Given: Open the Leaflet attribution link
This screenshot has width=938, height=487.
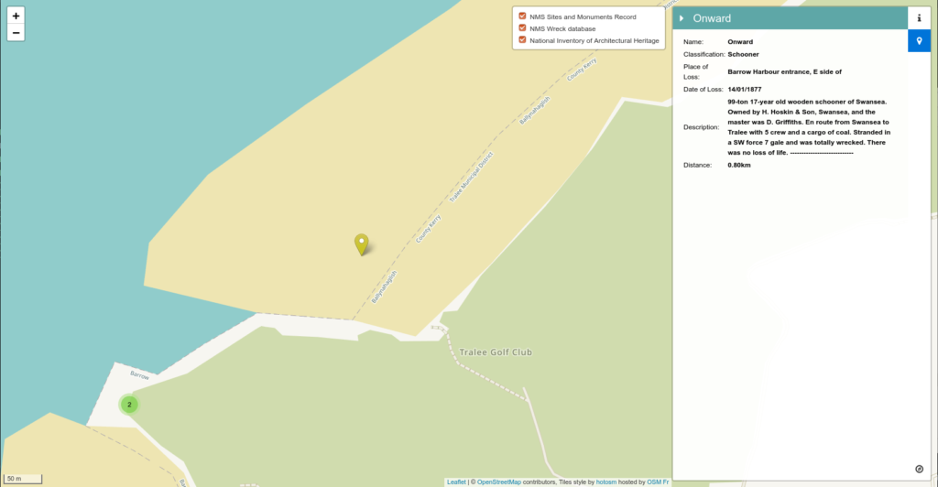Looking at the screenshot, I should [456, 482].
